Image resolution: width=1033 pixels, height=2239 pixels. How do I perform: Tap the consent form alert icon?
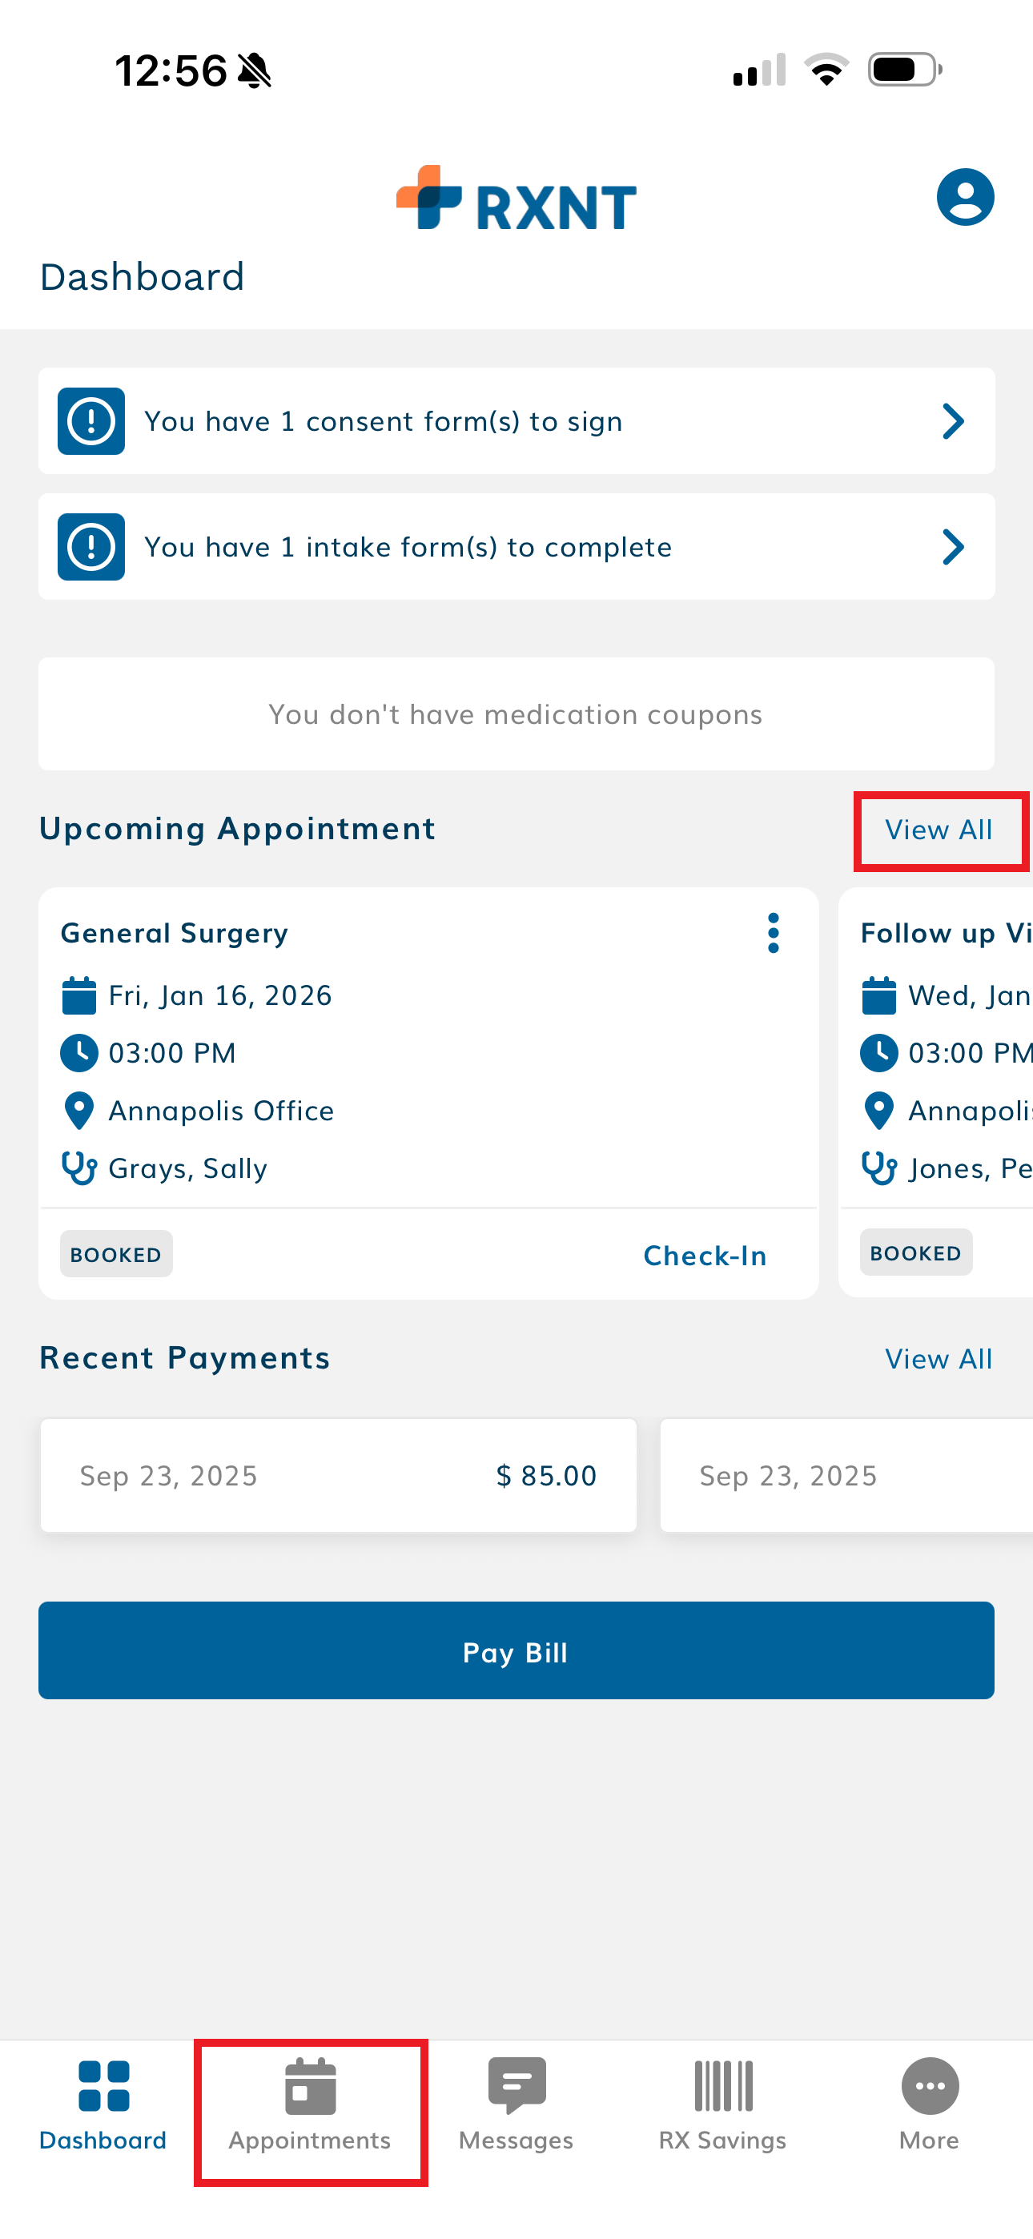pyautogui.click(x=91, y=421)
